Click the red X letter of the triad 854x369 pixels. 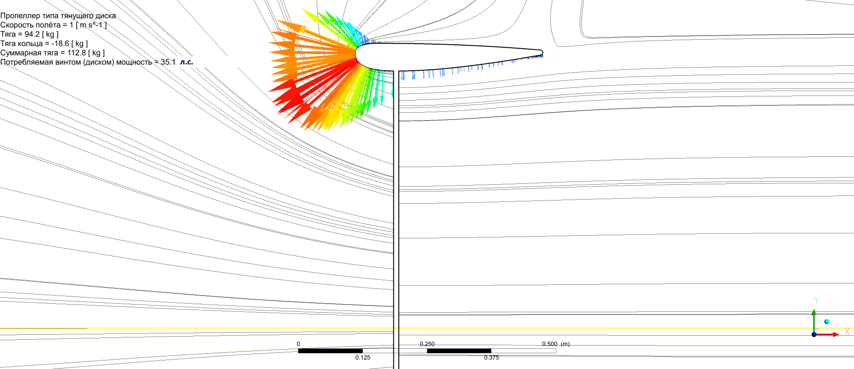tap(847, 332)
